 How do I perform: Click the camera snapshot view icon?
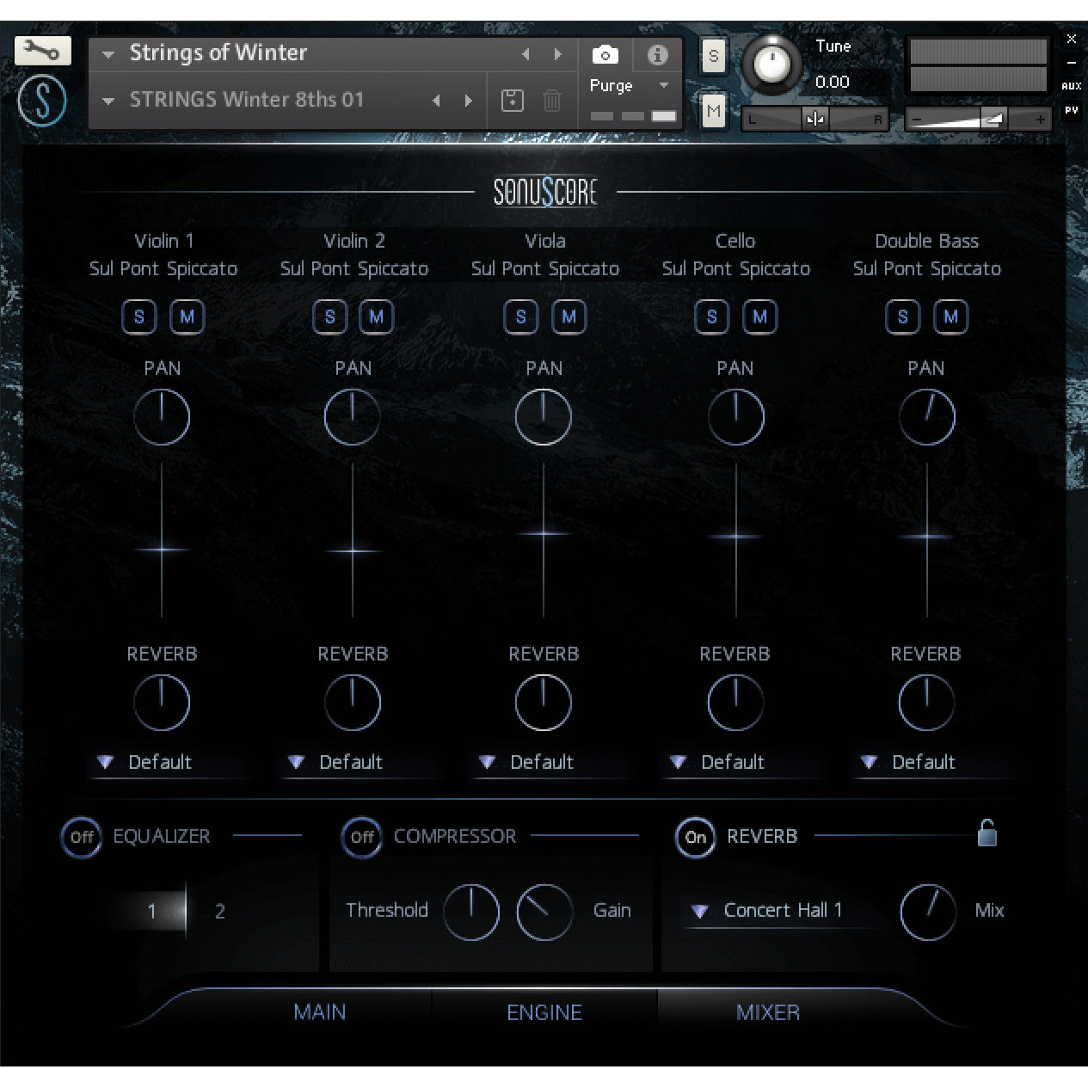coord(605,55)
